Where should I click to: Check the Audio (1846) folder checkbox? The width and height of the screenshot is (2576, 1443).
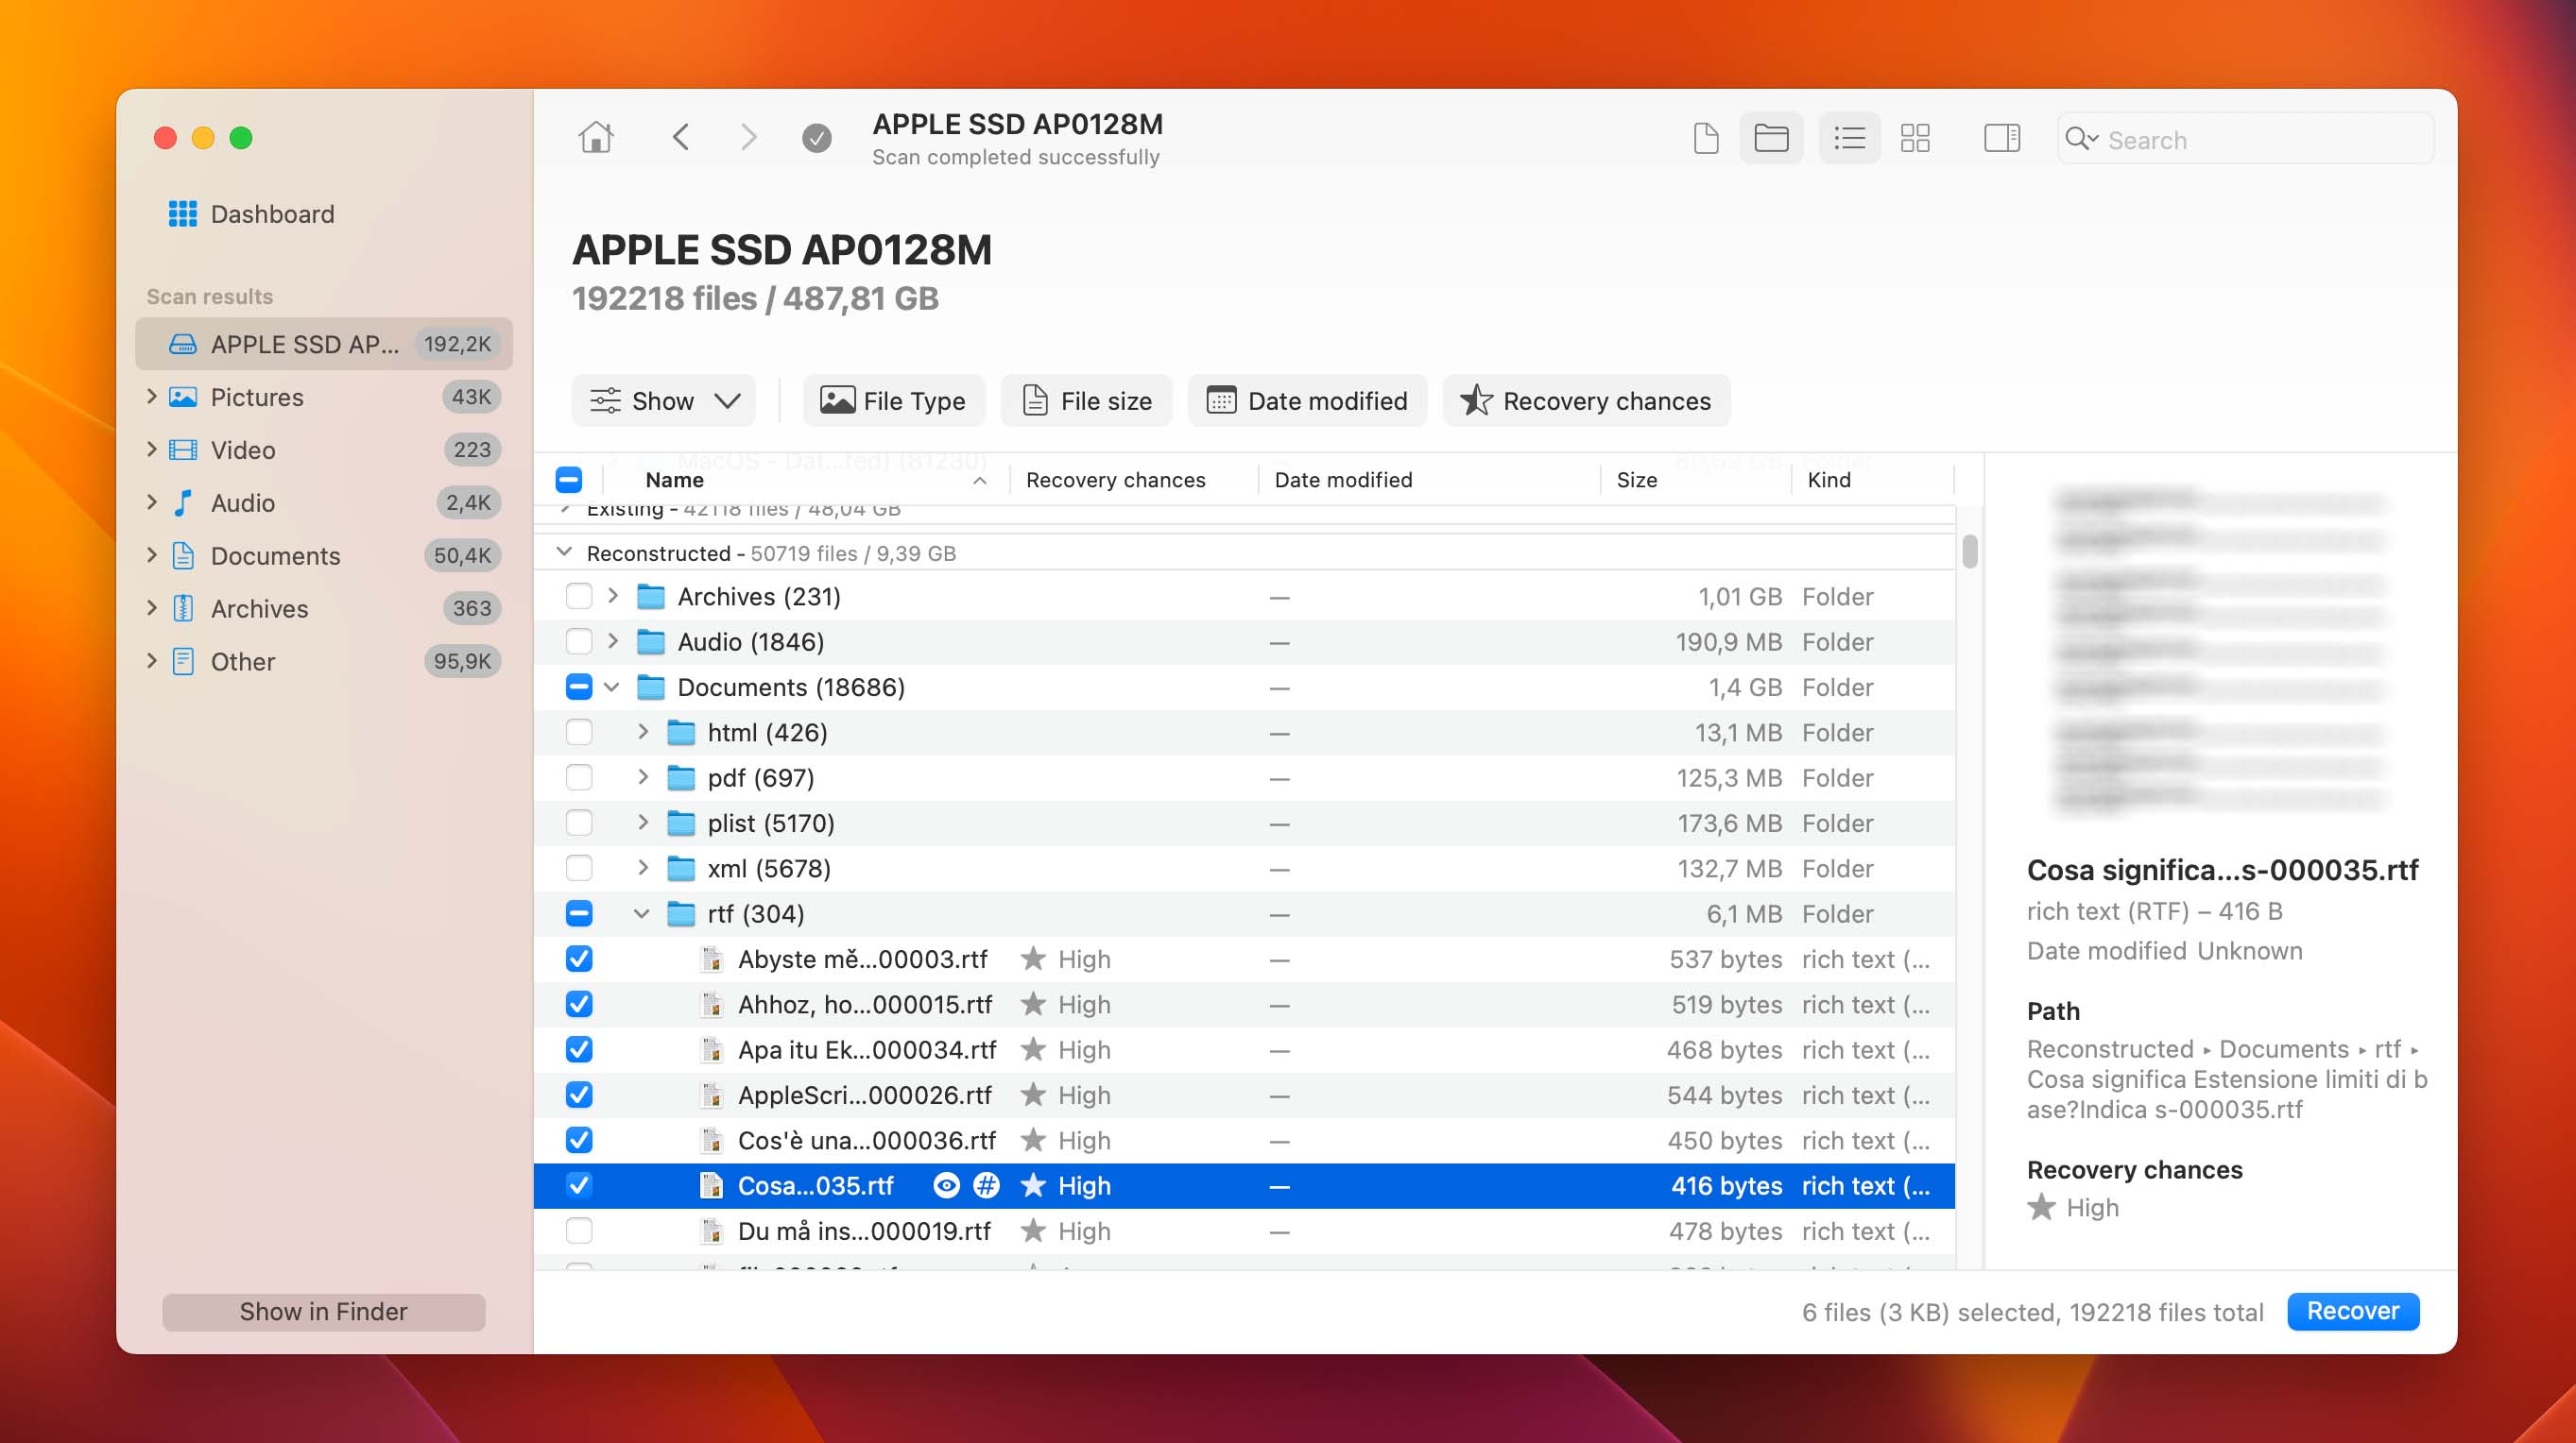(x=579, y=641)
